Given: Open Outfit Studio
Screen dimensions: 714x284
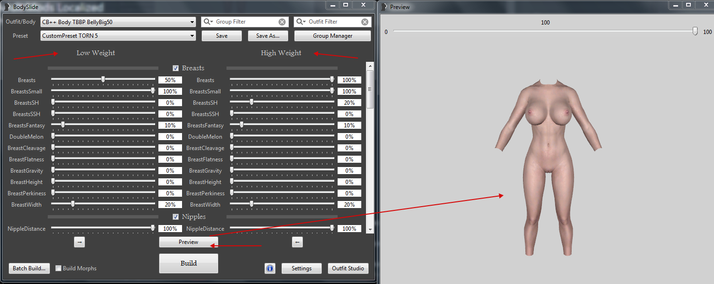Looking at the screenshot, I should point(348,268).
